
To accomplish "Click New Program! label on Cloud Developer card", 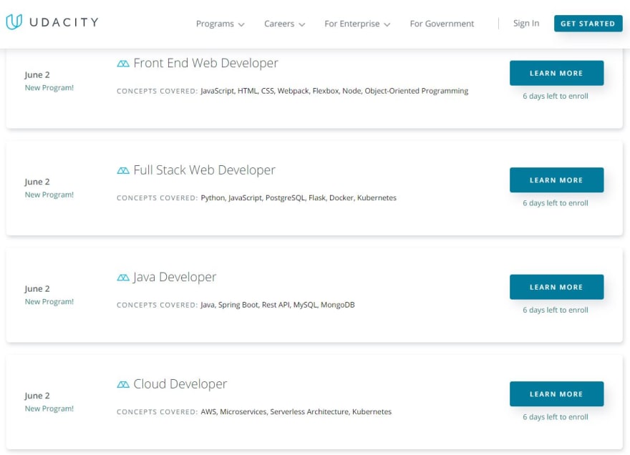I will coord(49,408).
